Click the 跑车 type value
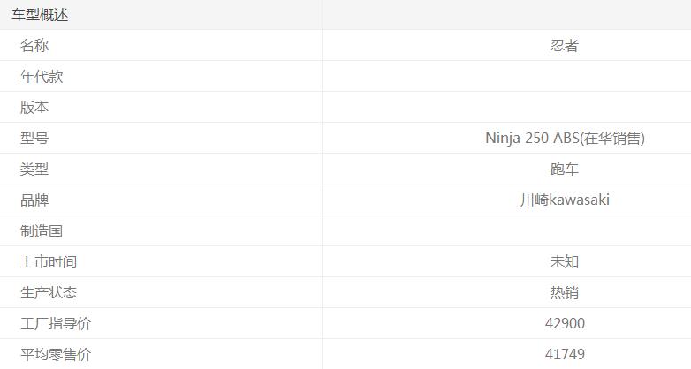 coord(565,169)
